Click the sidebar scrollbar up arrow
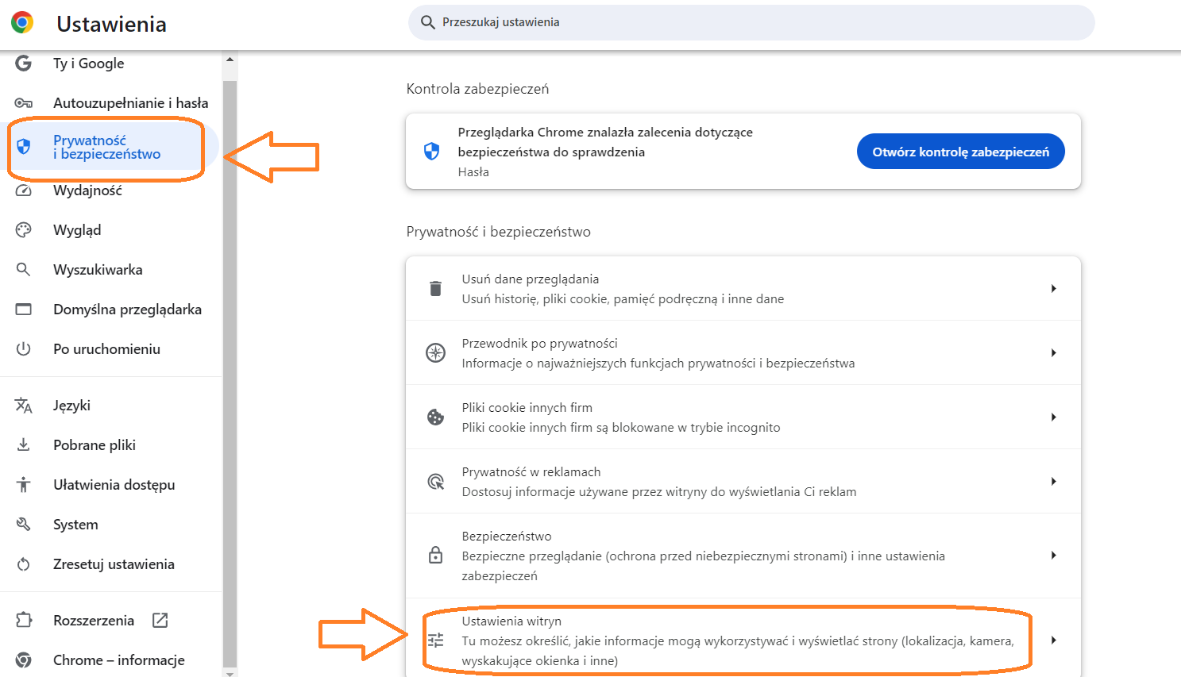The height and width of the screenshot is (677, 1181). click(230, 60)
